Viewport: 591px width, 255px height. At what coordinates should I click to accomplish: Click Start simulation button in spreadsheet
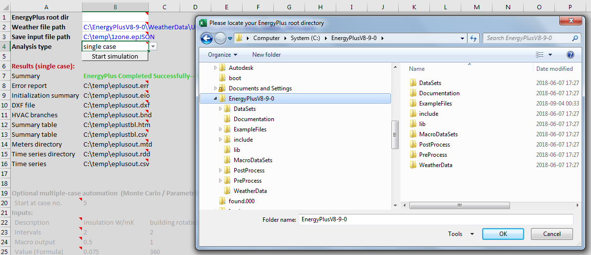coord(115,56)
